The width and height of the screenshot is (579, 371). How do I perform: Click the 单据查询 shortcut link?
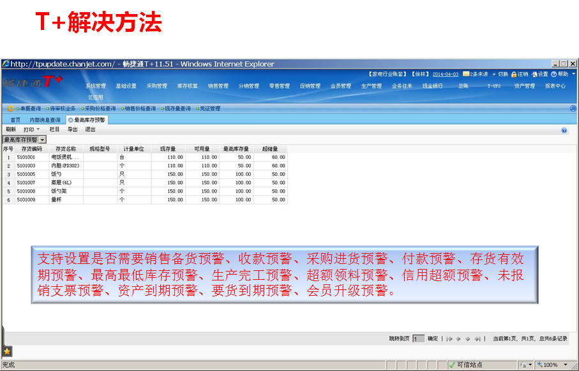[x=29, y=108]
